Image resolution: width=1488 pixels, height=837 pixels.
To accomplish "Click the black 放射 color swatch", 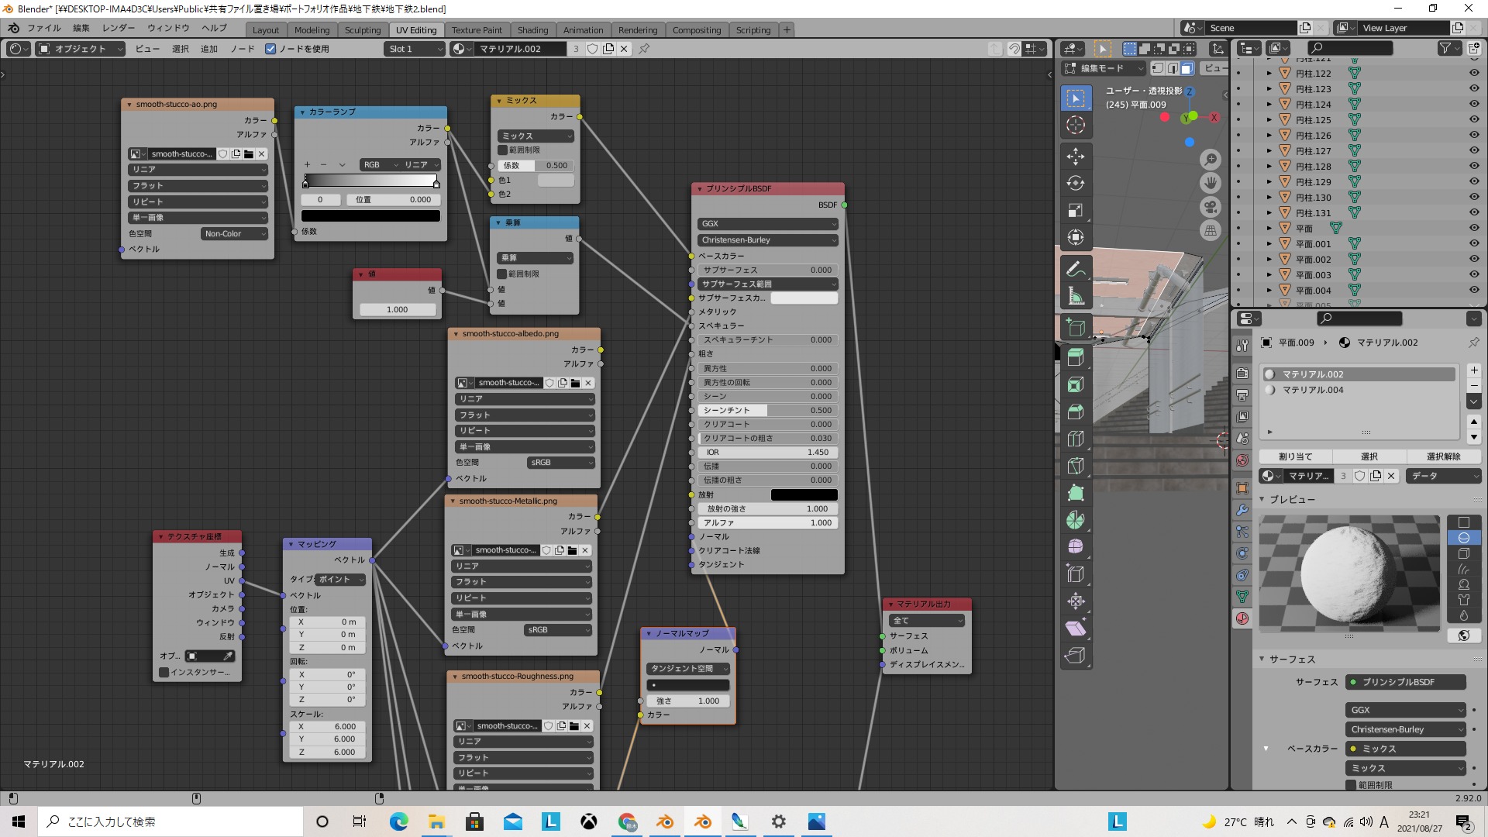I will pos(804,494).
